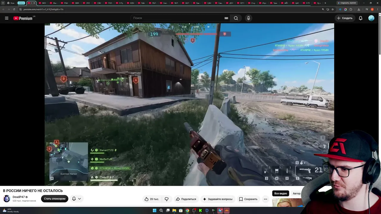This screenshot has width=381, height=214.
Task: Open File Explorer from taskbar
Action: (x=174, y=210)
